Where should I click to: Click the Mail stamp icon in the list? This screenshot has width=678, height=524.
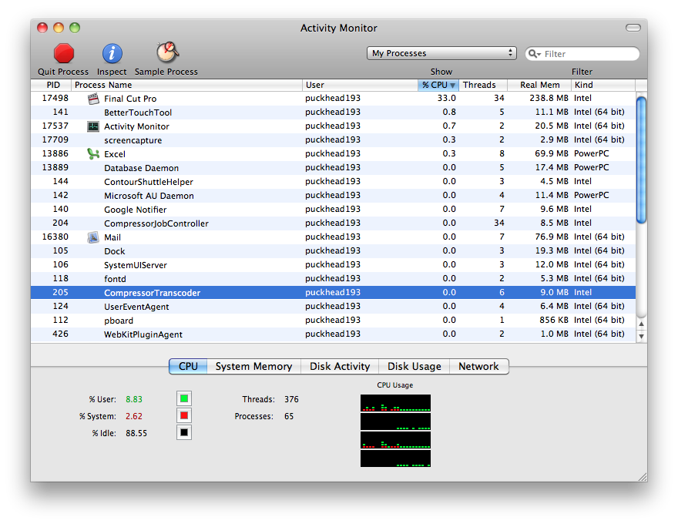pos(93,237)
